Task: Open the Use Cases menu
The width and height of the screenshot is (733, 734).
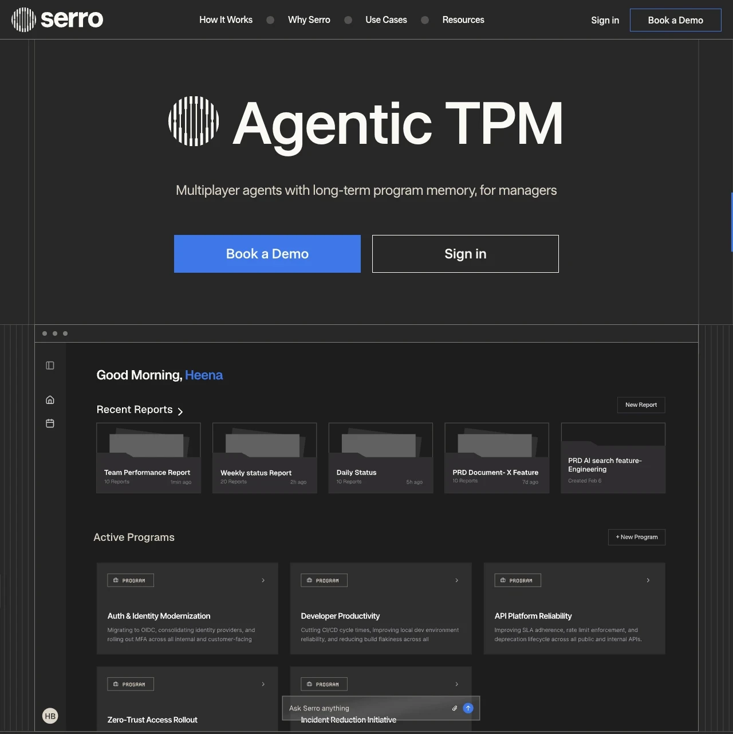Action: point(386,19)
